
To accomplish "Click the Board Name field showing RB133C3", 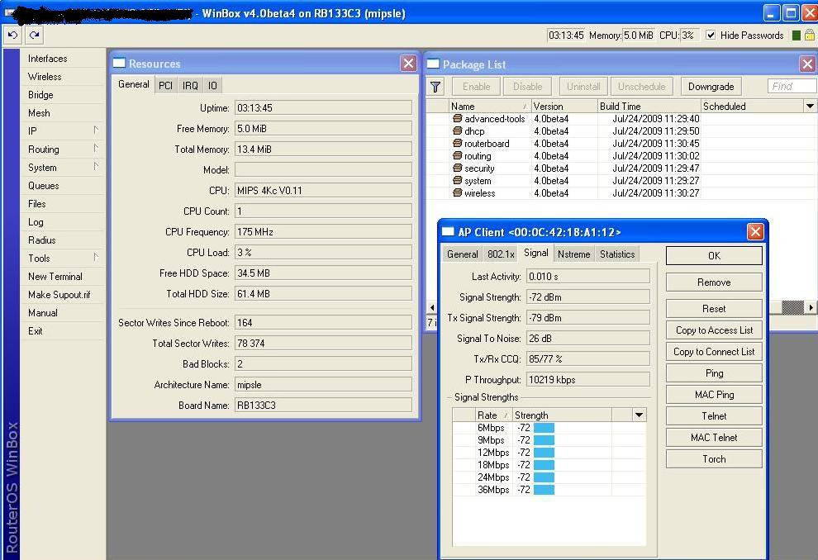I will pyautogui.click(x=323, y=406).
